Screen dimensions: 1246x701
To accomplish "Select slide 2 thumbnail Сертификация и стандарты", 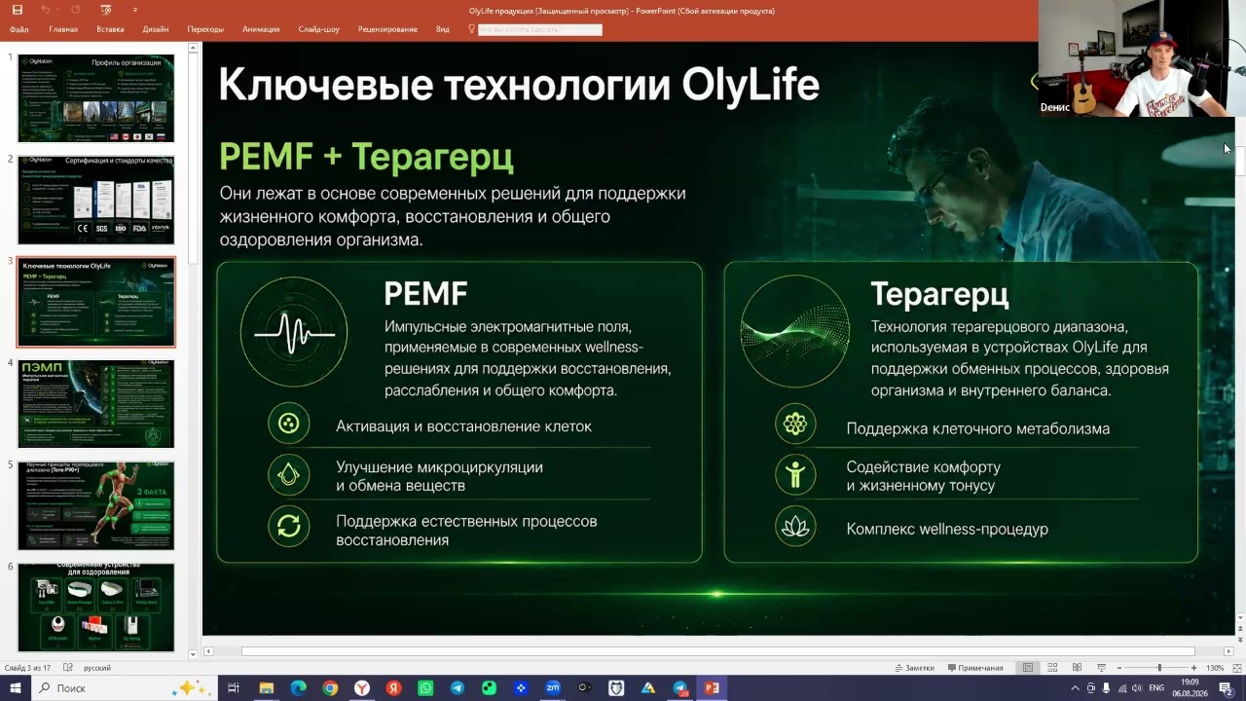I will (x=96, y=200).
